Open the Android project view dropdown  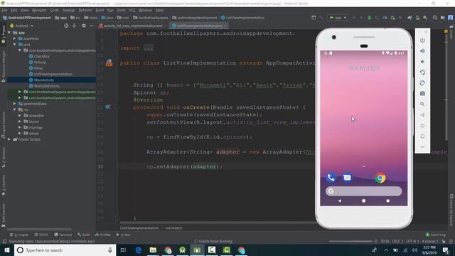point(22,26)
